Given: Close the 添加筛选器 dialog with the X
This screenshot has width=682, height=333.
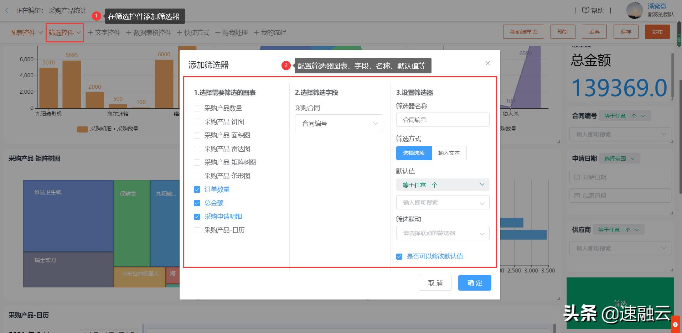Looking at the screenshot, I should (x=487, y=63).
